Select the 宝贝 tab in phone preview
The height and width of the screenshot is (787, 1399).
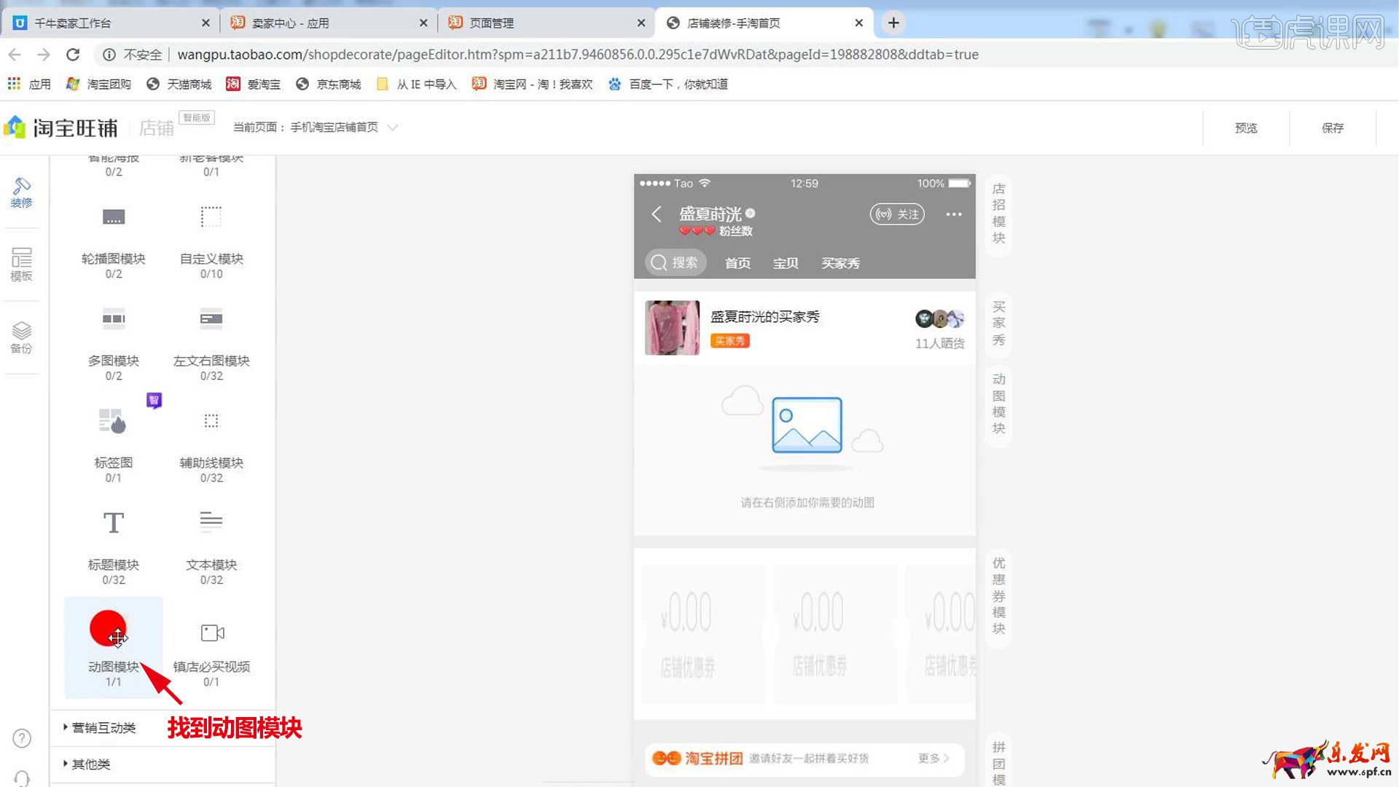(785, 263)
